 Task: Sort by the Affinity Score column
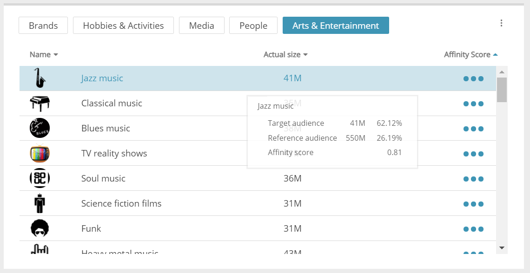[x=471, y=54]
